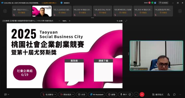The image size is (185, 98).
Task: Open the 註釋 annotate tool
Action: coord(119,21)
